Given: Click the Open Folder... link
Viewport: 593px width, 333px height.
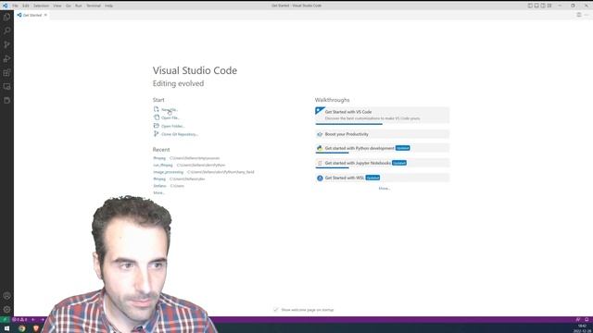Looking at the screenshot, I should click(173, 126).
